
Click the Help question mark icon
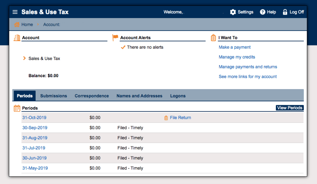pos(263,12)
